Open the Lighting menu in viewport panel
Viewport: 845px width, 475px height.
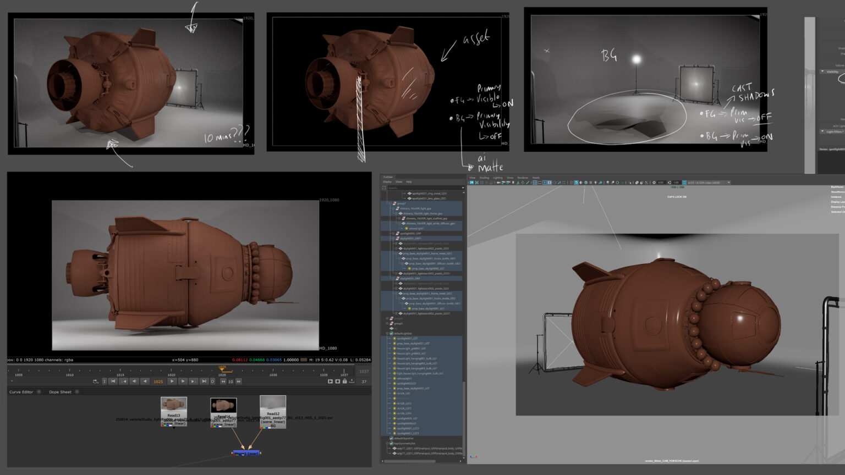click(x=498, y=178)
